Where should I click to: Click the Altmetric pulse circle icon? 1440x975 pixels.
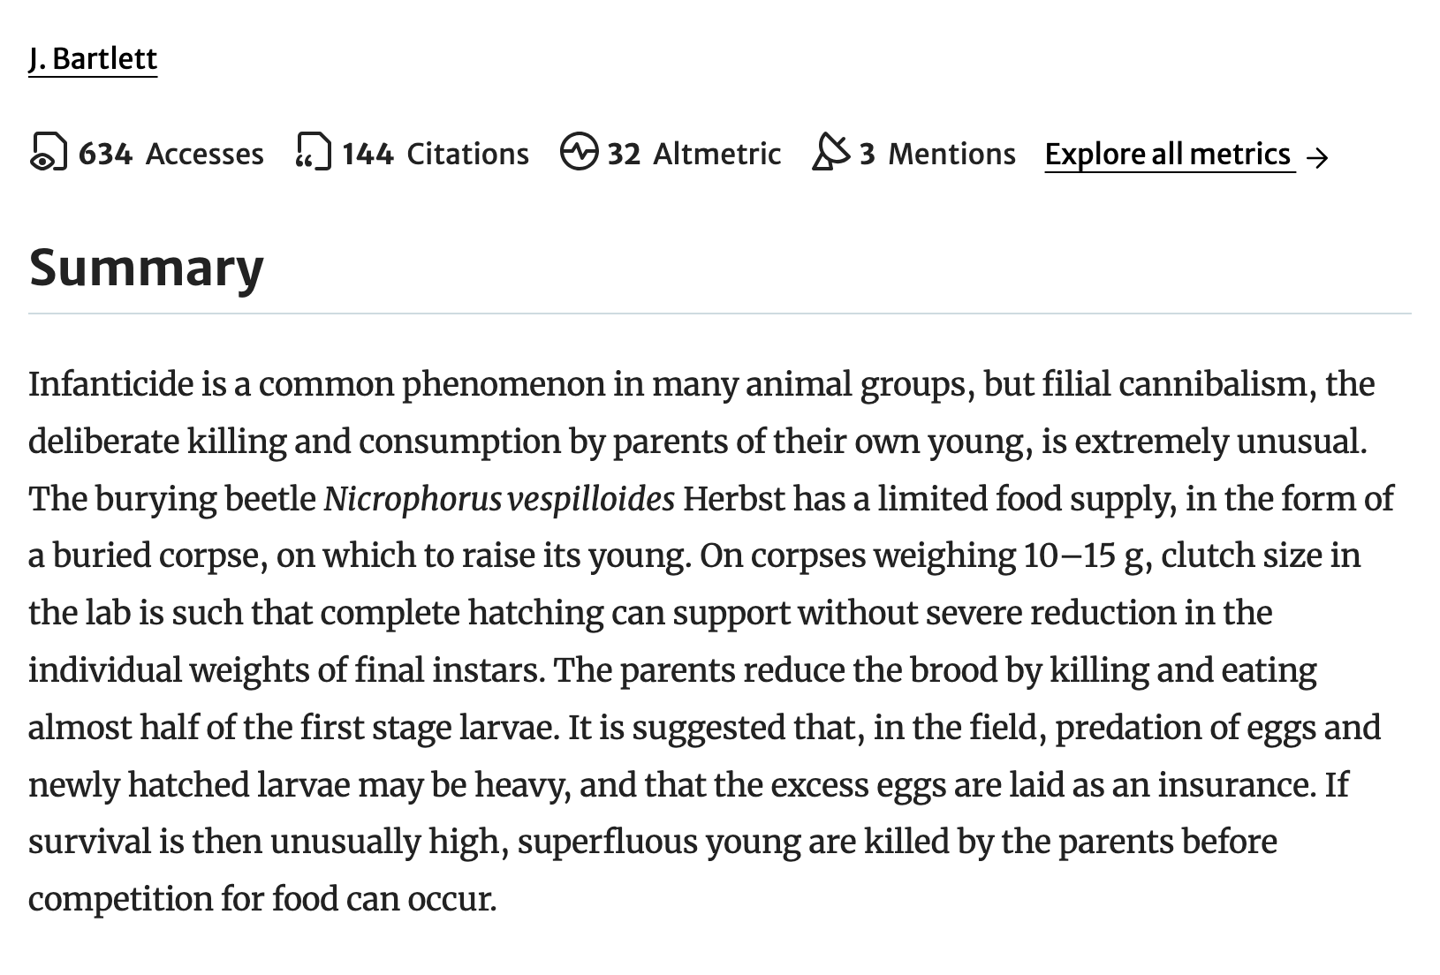click(579, 153)
